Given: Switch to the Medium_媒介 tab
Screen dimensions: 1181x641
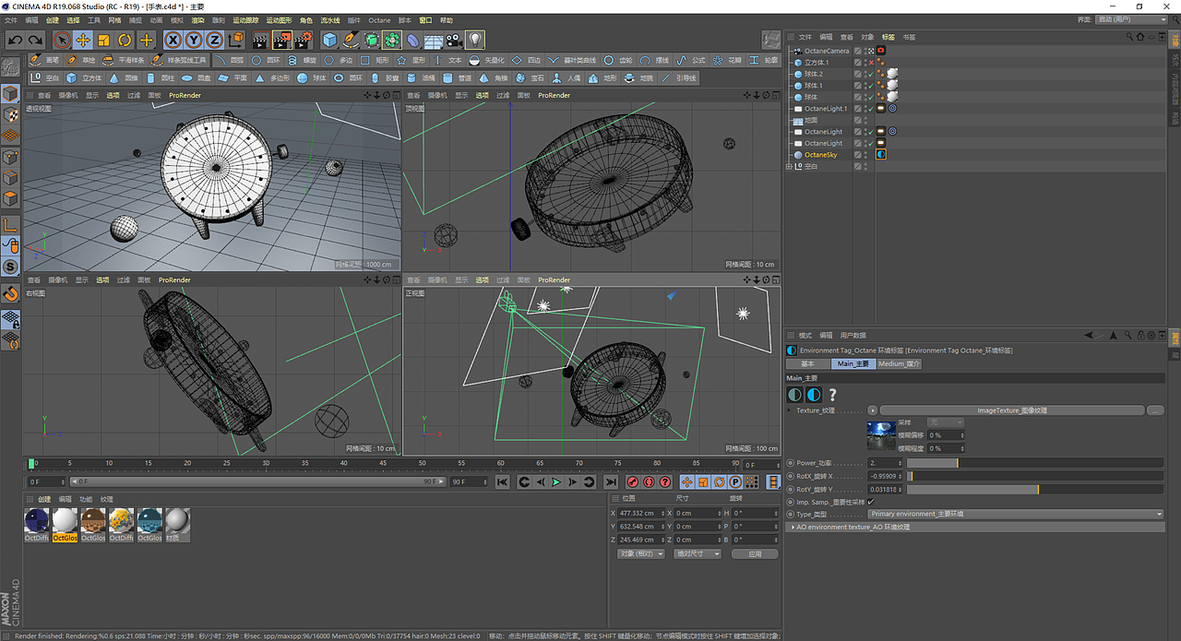Looking at the screenshot, I should click(x=900, y=363).
